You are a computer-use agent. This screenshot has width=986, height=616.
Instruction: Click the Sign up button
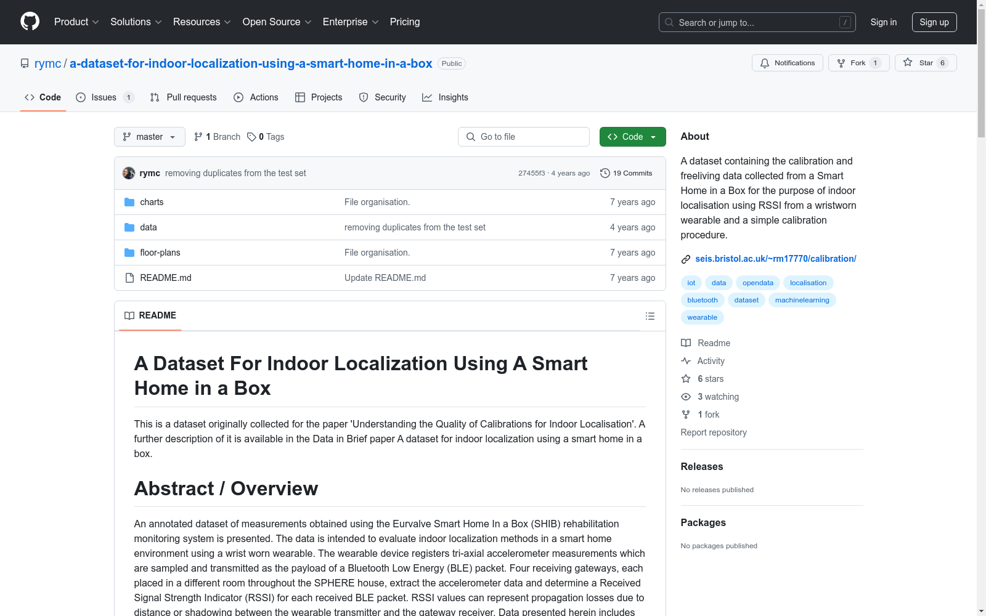(x=934, y=22)
